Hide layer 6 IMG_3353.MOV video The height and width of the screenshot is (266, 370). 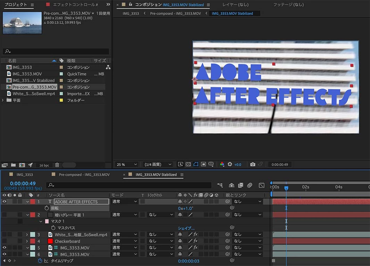point(4,254)
